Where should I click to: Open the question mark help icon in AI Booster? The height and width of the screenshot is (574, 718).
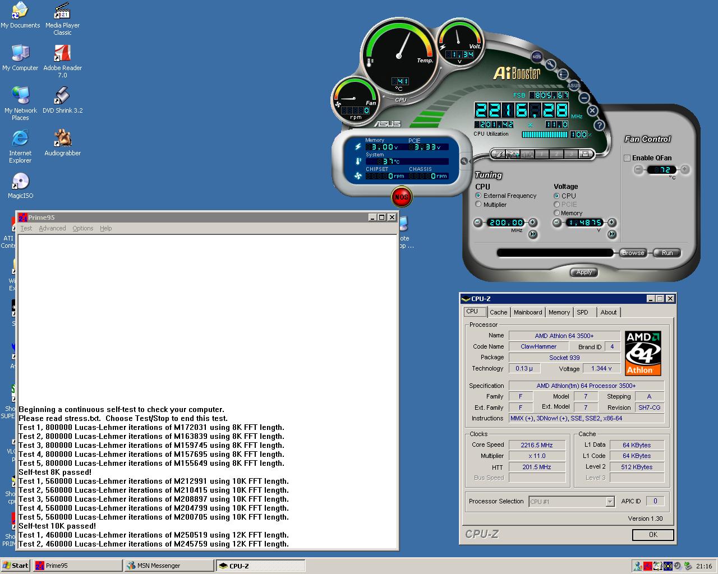coord(599,125)
